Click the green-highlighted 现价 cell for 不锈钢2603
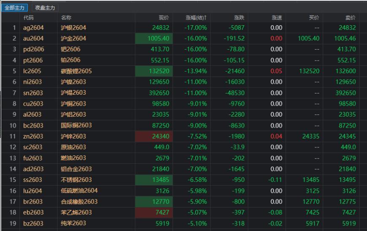 click(x=154, y=180)
